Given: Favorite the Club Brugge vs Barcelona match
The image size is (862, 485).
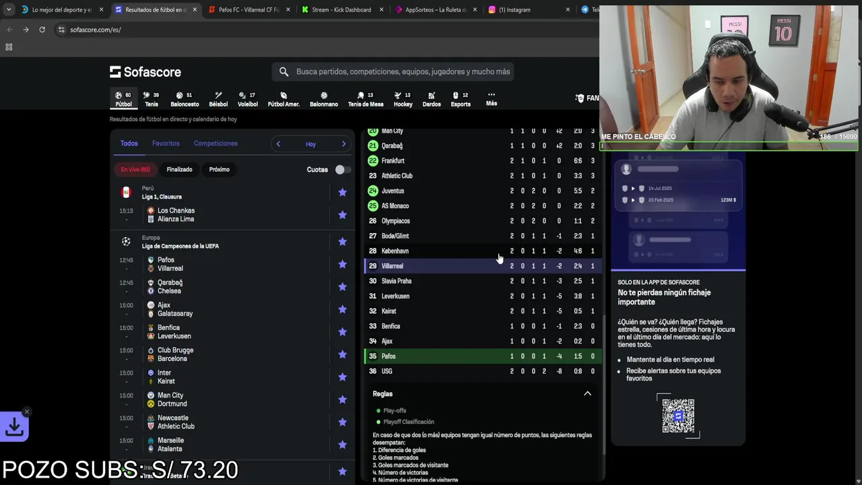Looking at the screenshot, I should tap(342, 354).
